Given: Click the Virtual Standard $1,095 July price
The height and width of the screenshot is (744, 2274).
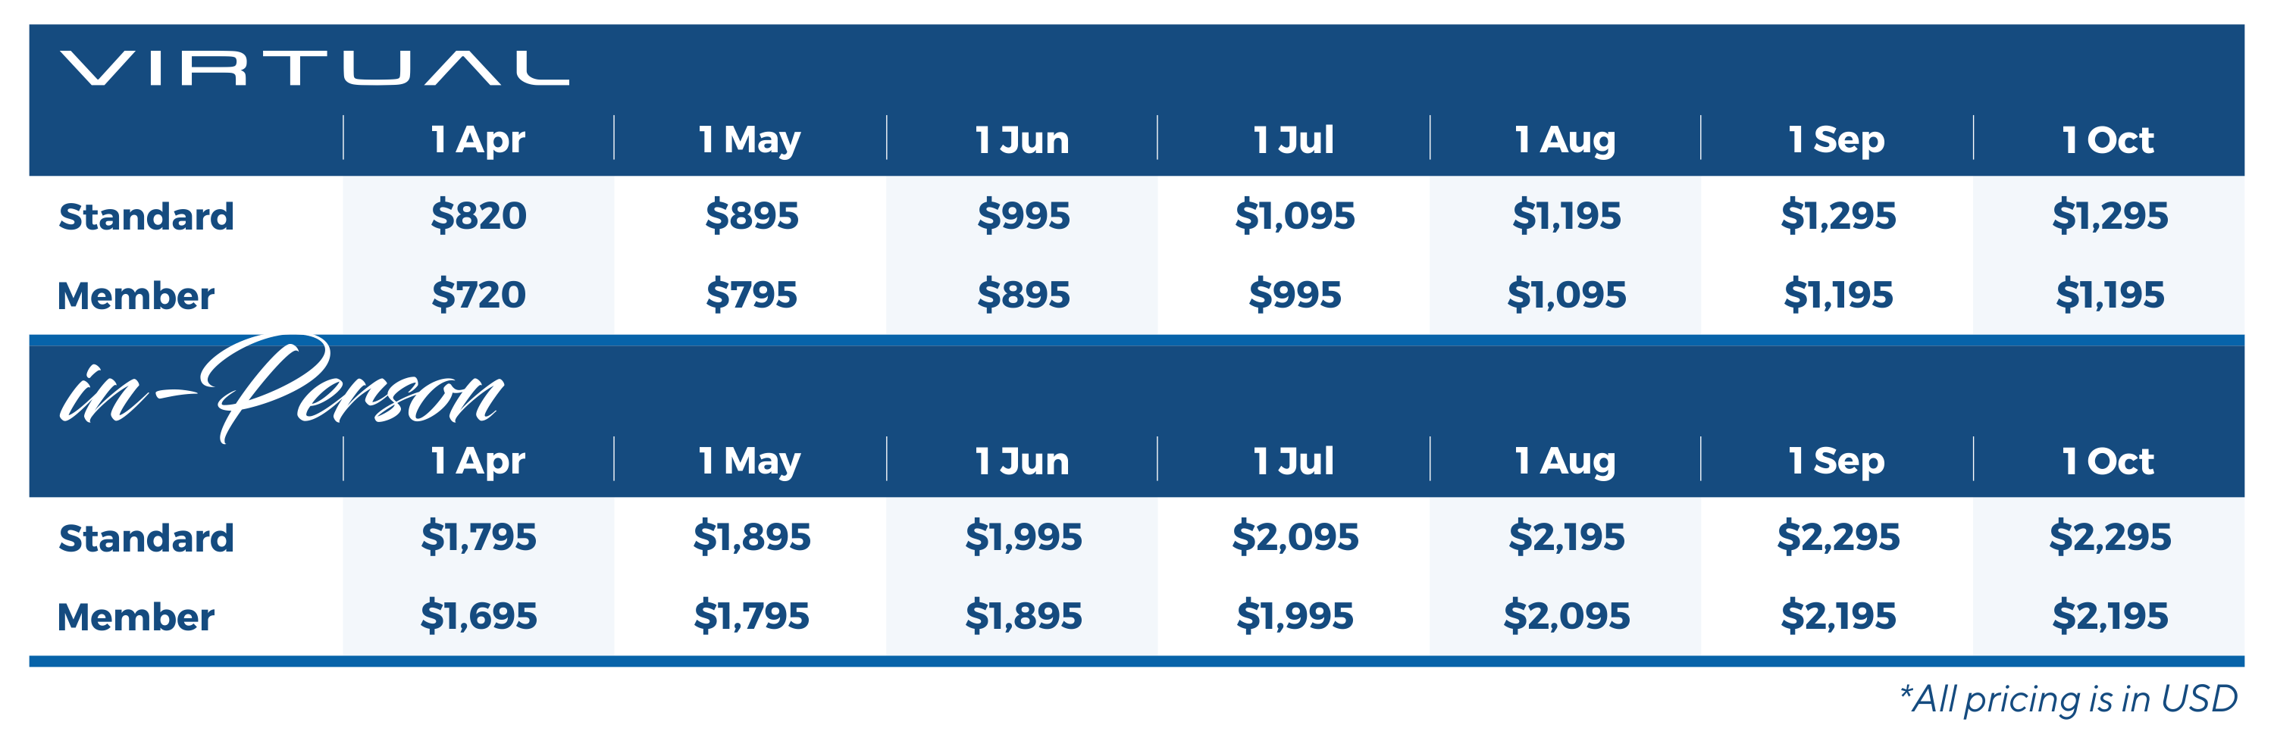Looking at the screenshot, I should tap(1294, 215).
